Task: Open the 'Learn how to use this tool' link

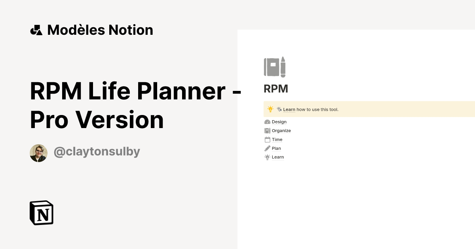Action: click(x=289, y=109)
